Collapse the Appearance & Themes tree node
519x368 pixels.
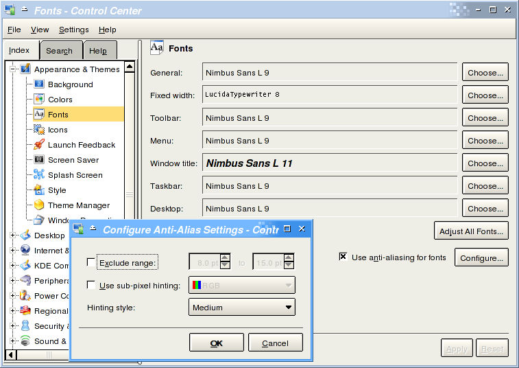(x=13, y=69)
